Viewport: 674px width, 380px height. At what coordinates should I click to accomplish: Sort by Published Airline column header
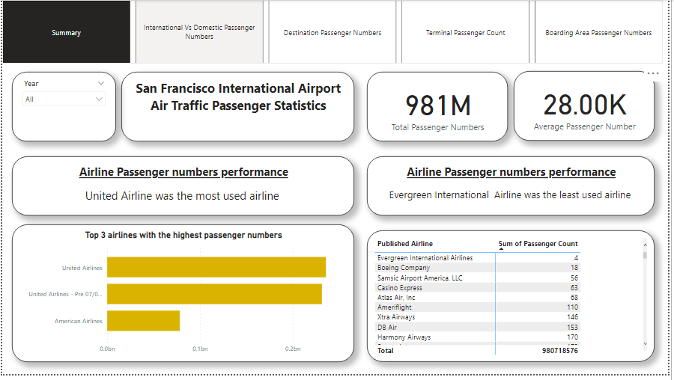click(x=405, y=244)
